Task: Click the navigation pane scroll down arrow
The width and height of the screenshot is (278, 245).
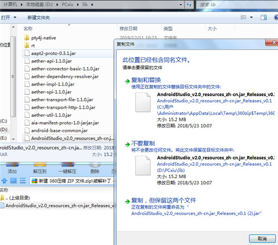Action: (13, 139)
